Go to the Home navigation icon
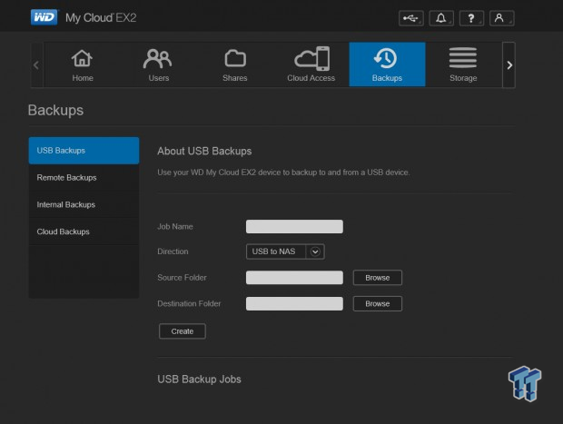This screenshot has height=424, width=563. pos(83,64)
